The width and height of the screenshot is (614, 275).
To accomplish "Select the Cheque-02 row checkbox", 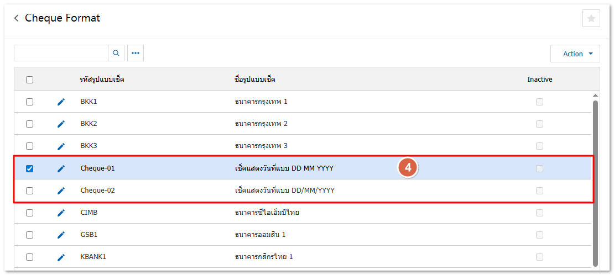I will coord(30,191).
